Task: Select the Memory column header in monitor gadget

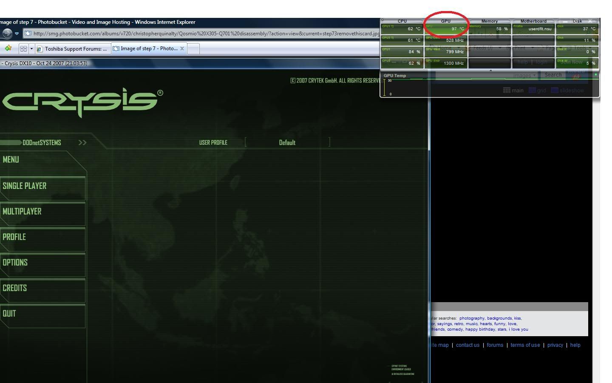Action: [490, 21]
